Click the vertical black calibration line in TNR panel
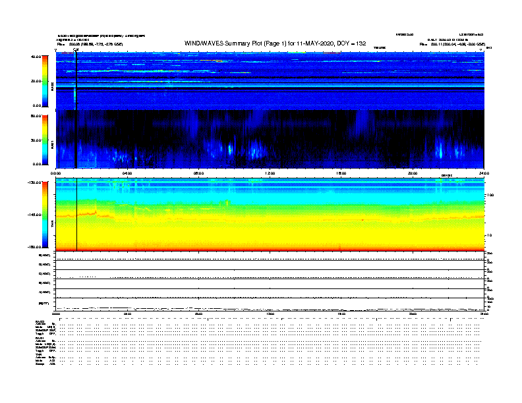 coord(77,215)
